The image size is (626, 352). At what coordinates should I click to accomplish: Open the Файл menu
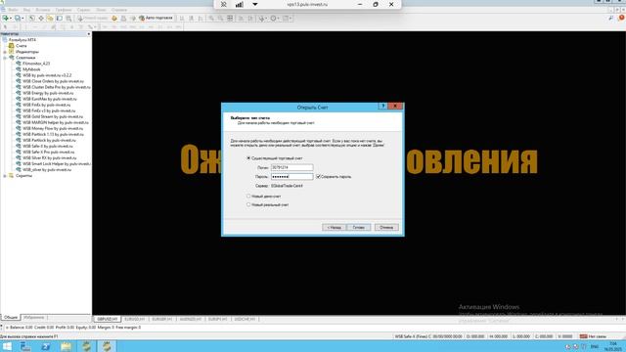pos(13,10)
